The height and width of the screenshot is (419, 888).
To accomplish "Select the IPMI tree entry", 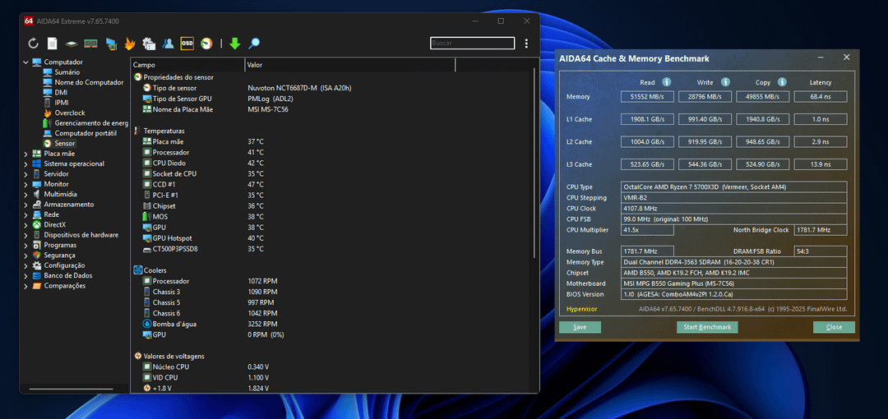I will click(62, 103).
